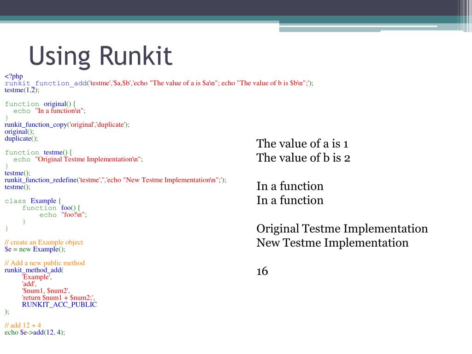
Task: Click the second 'In a function' output line
Action: (290, 200)
